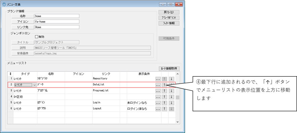Move the DataList row up
The width and height of the screenshot is (297, 133).
click(x=164, y=85)
